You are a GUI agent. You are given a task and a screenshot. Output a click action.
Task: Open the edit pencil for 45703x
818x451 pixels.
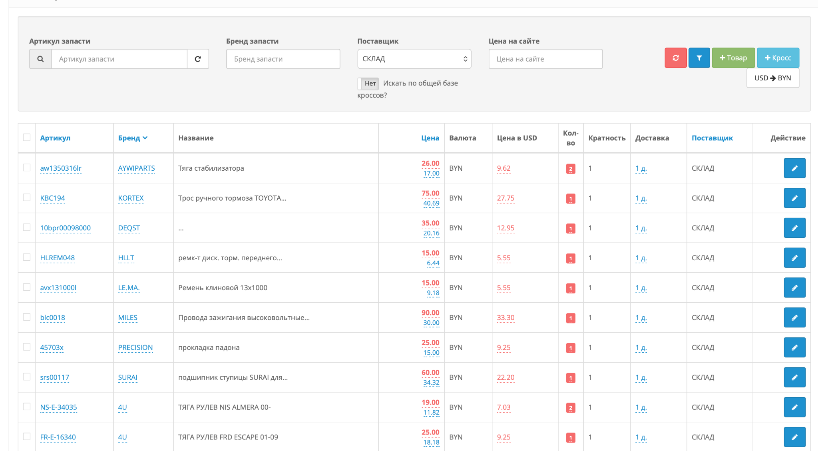794,347
